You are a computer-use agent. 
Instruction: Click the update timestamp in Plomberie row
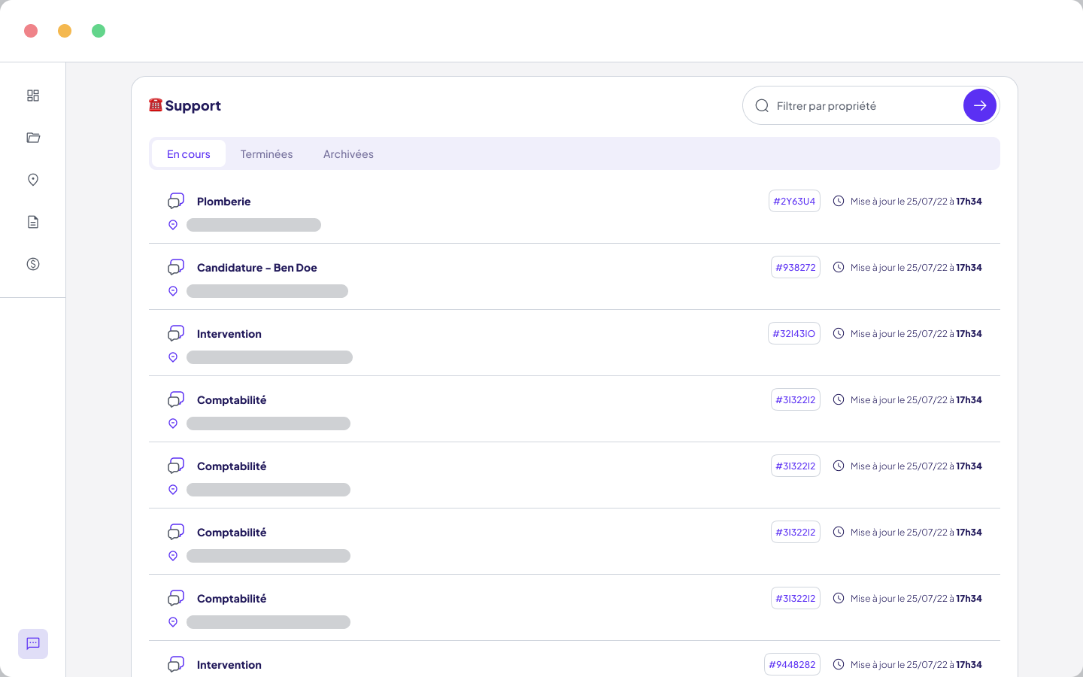click(x=916, y=201)
